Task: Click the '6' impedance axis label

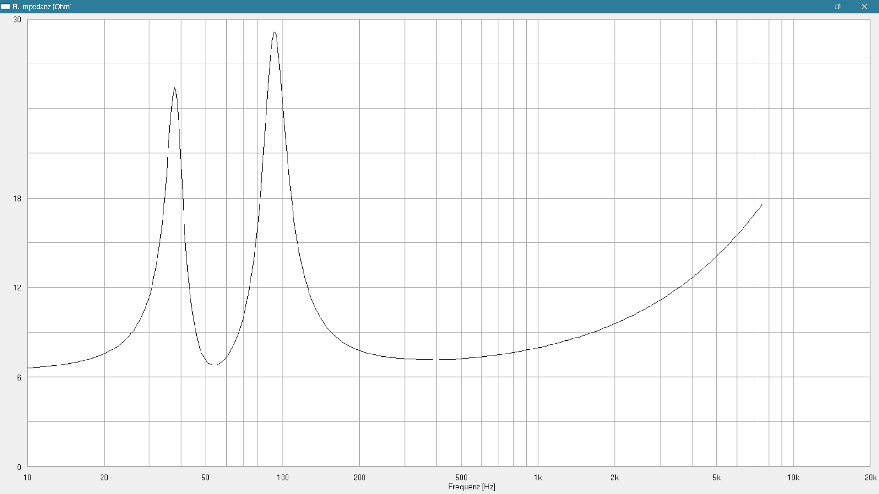Action: click(19, 377)
